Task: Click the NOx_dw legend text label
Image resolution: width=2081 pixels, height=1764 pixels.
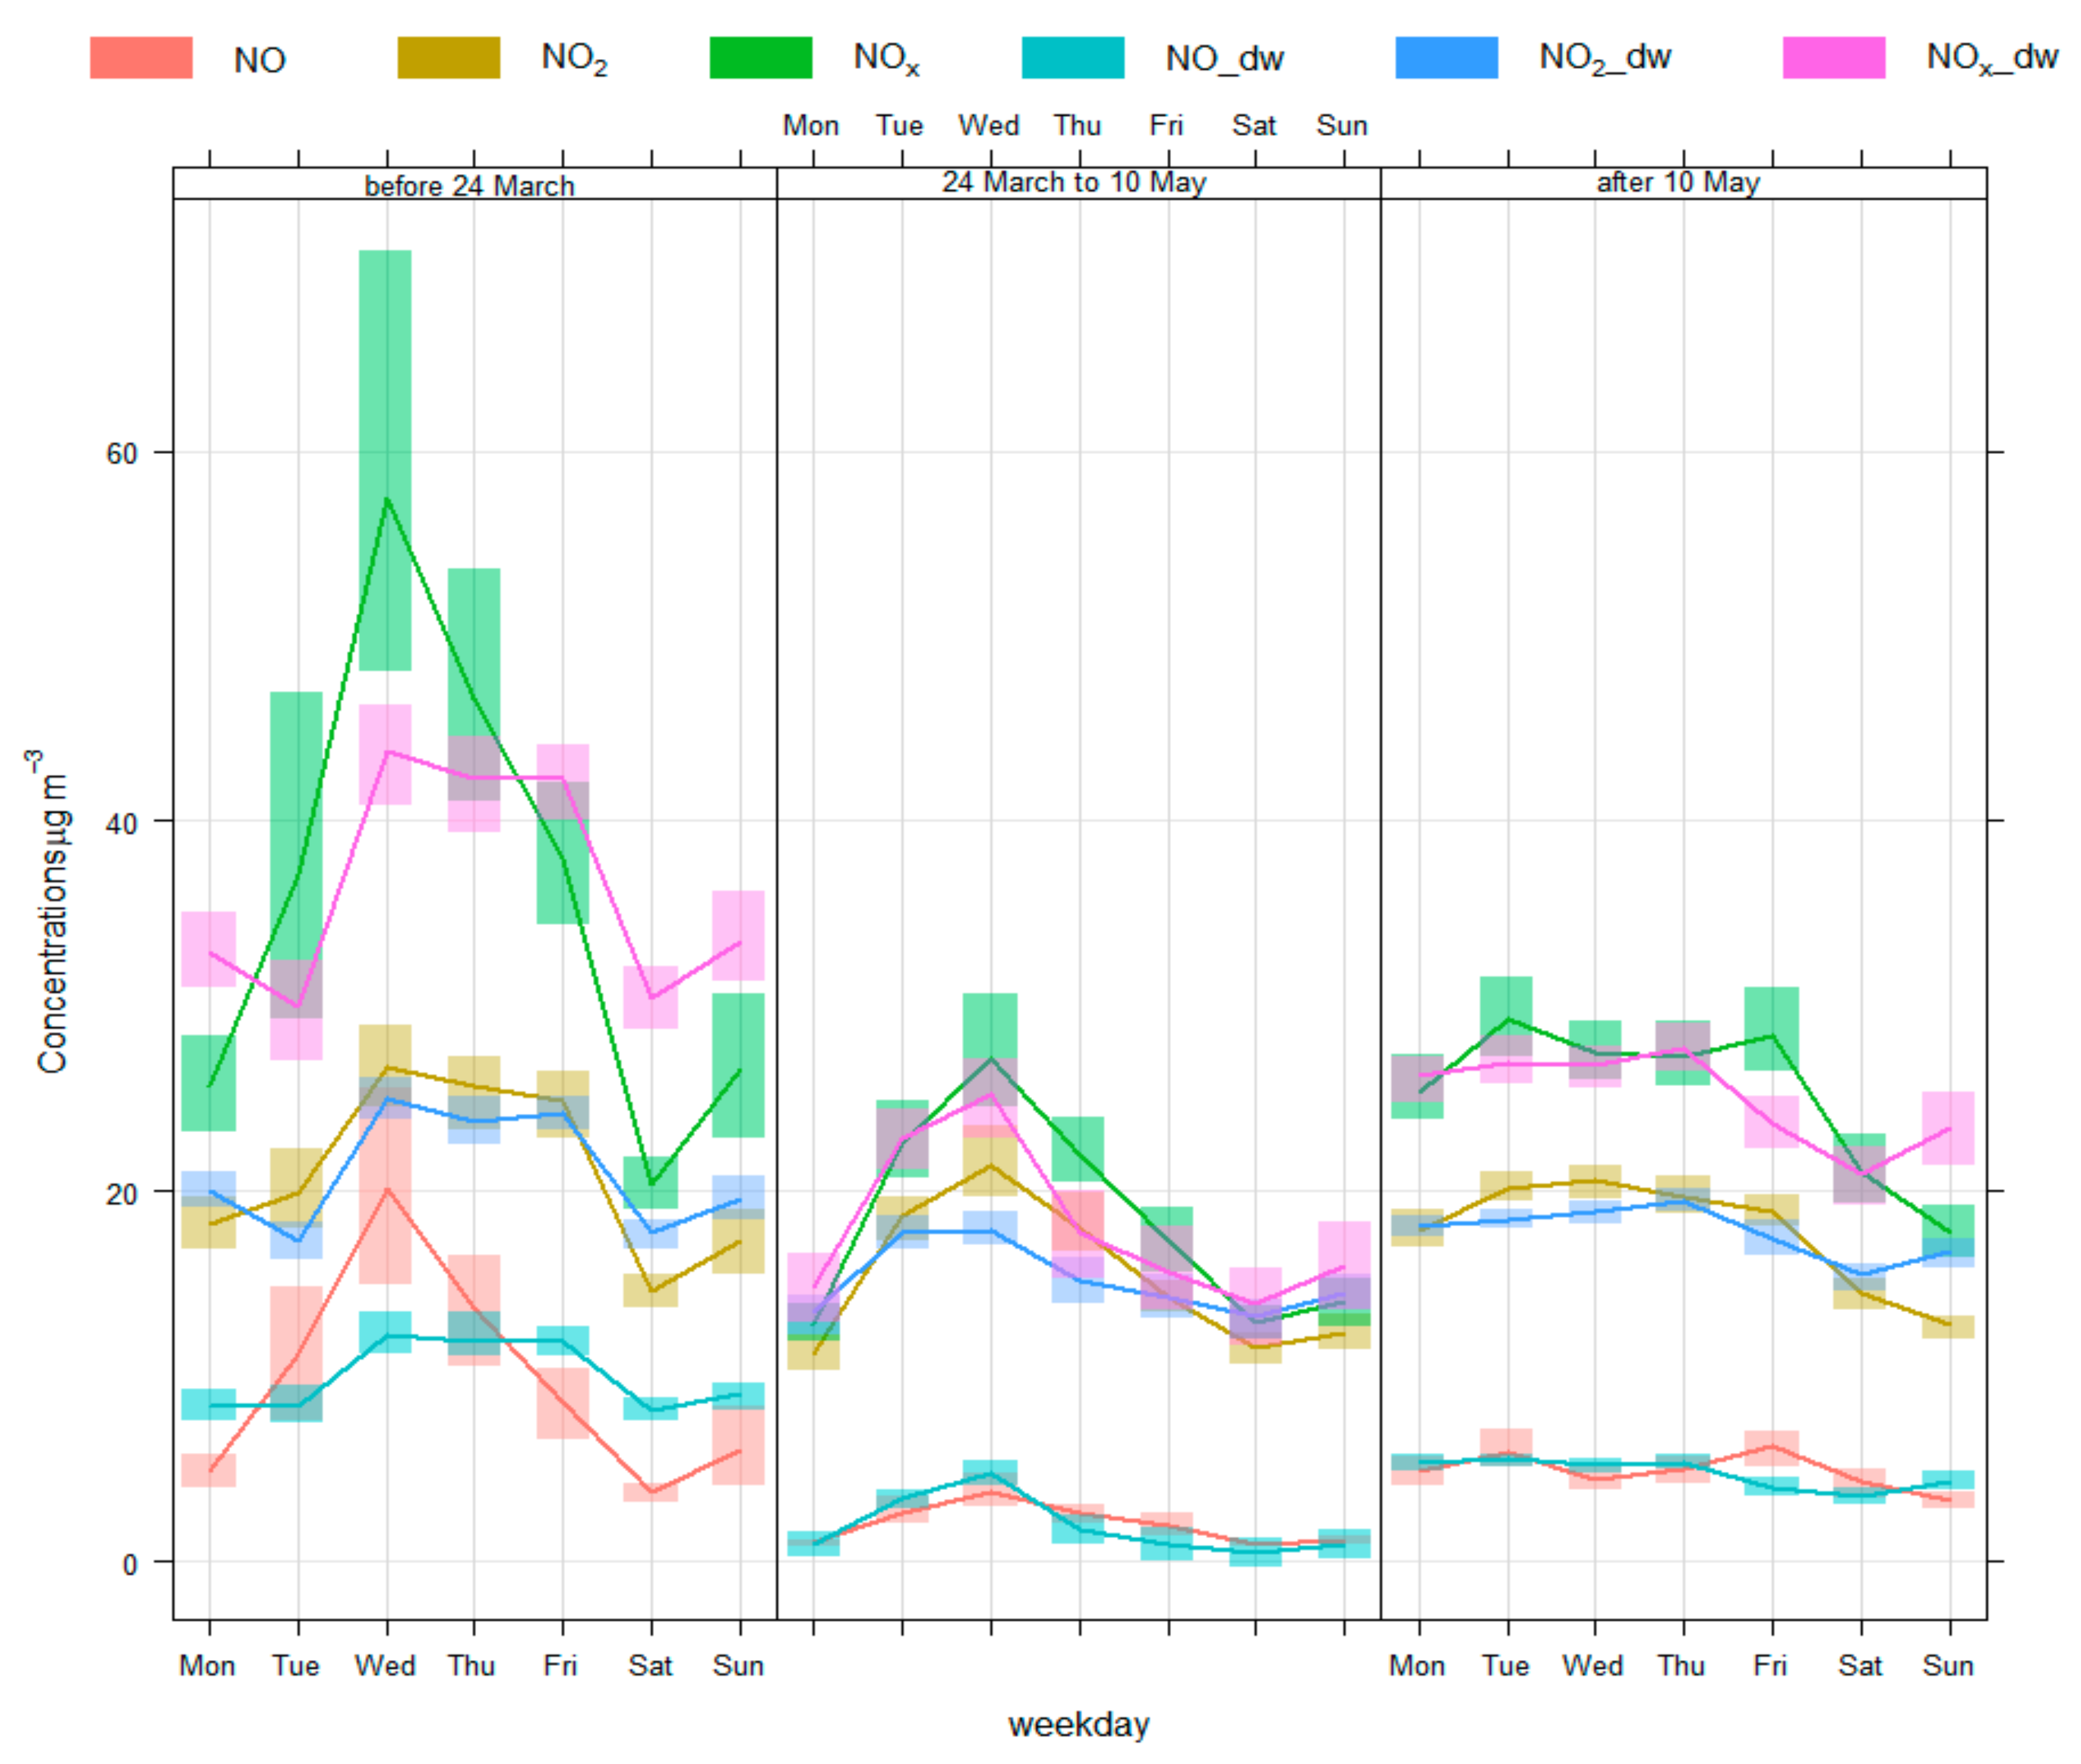Action: coord(1991,58)
